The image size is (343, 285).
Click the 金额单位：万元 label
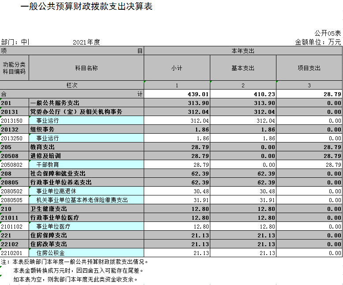pyautogui.click(x=318, y=42)
